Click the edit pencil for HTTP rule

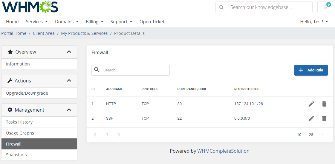coord(311,104)
